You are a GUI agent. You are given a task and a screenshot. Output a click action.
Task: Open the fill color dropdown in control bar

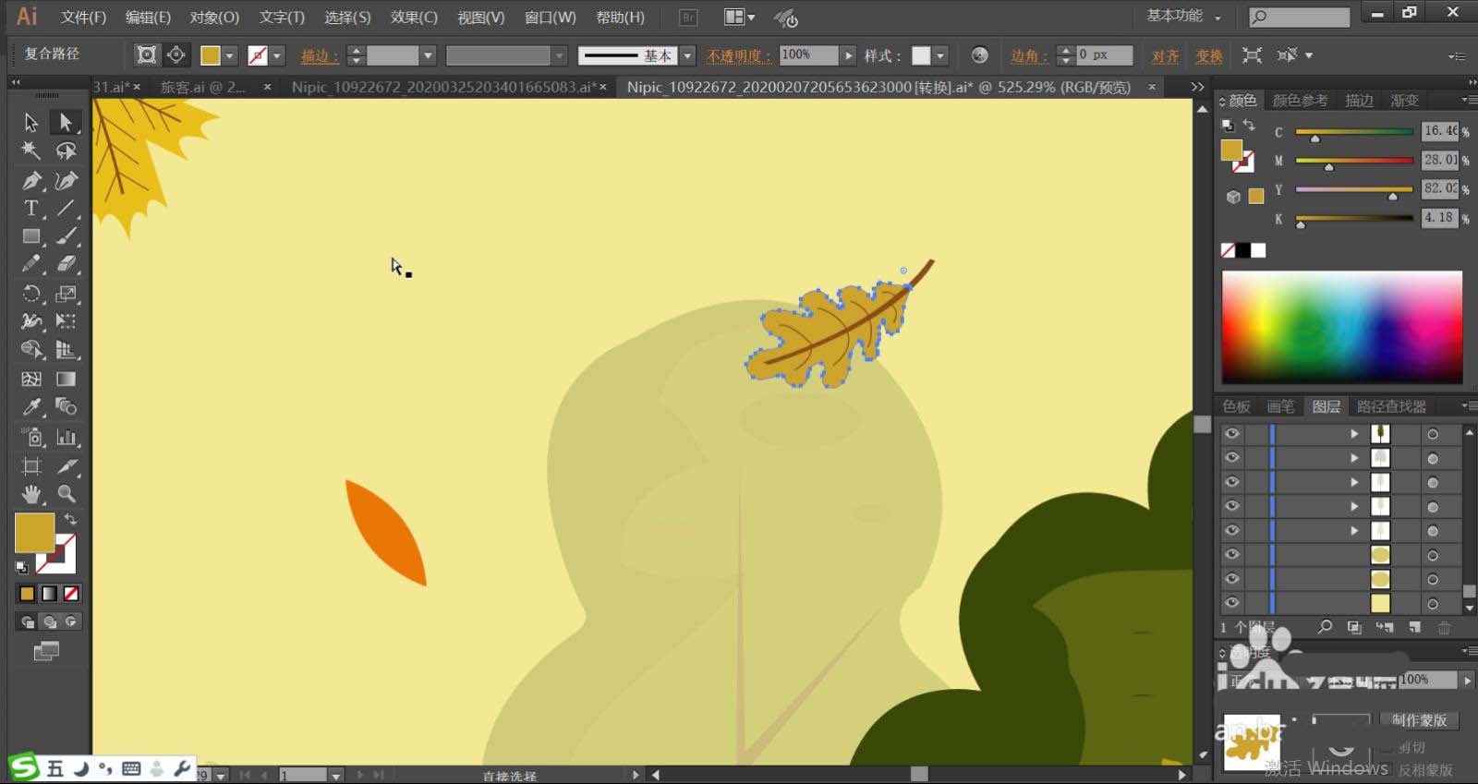pyautogui.click(x=230, y=55)
